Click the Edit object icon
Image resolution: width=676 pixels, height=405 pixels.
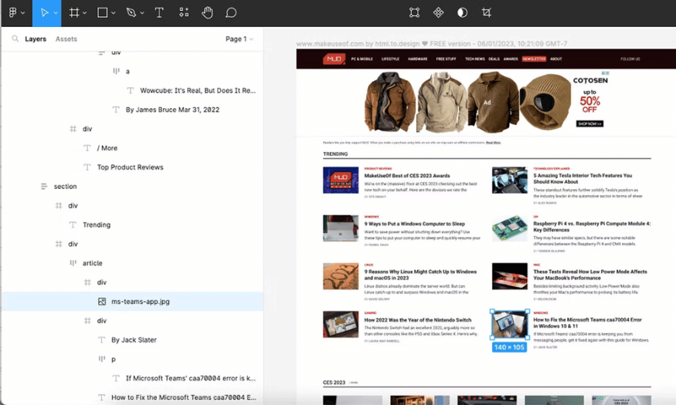(414, 12)
